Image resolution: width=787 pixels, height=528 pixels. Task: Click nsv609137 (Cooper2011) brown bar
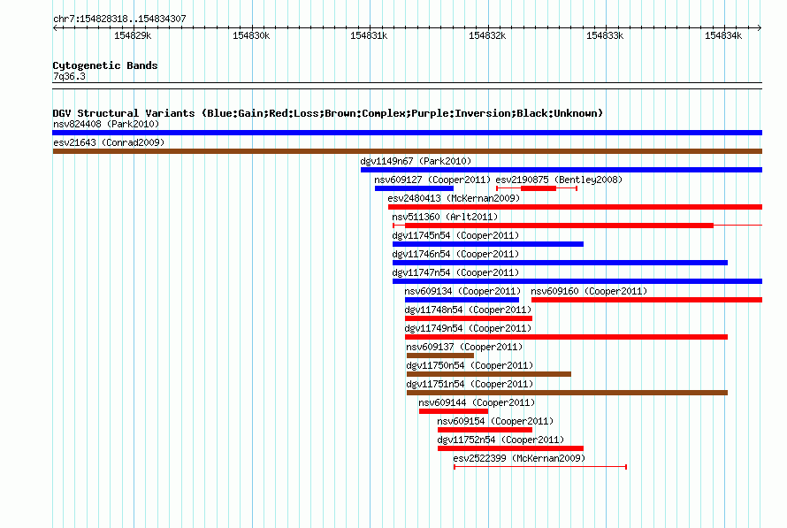[440, 356]
